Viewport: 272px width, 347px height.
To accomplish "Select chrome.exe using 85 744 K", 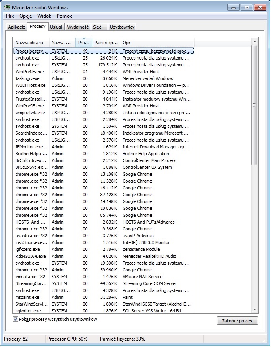I will click(x=104, y=215).
